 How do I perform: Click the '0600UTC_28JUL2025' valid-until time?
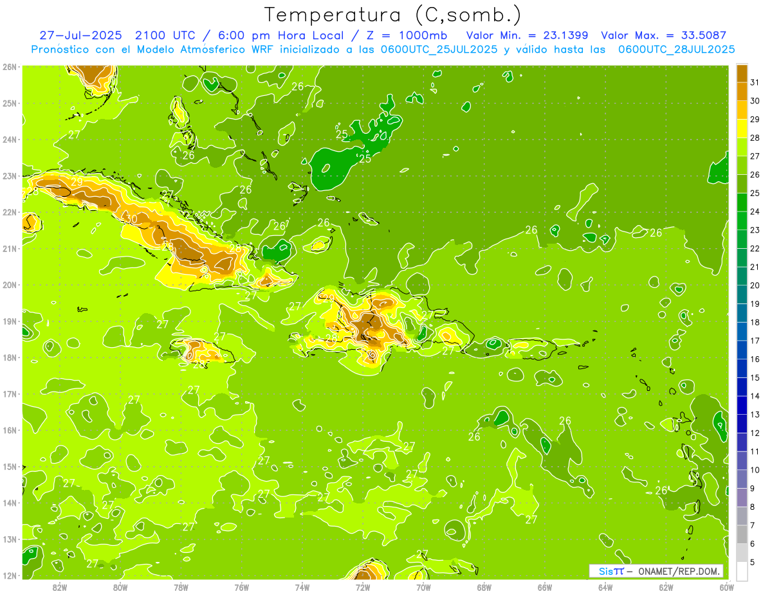[x=676, y=50]
